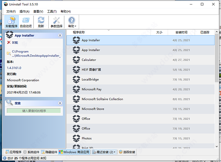Viewport: 221px width, 162px height.
Task: Click the LocalBridge name text
Action: 90,80
